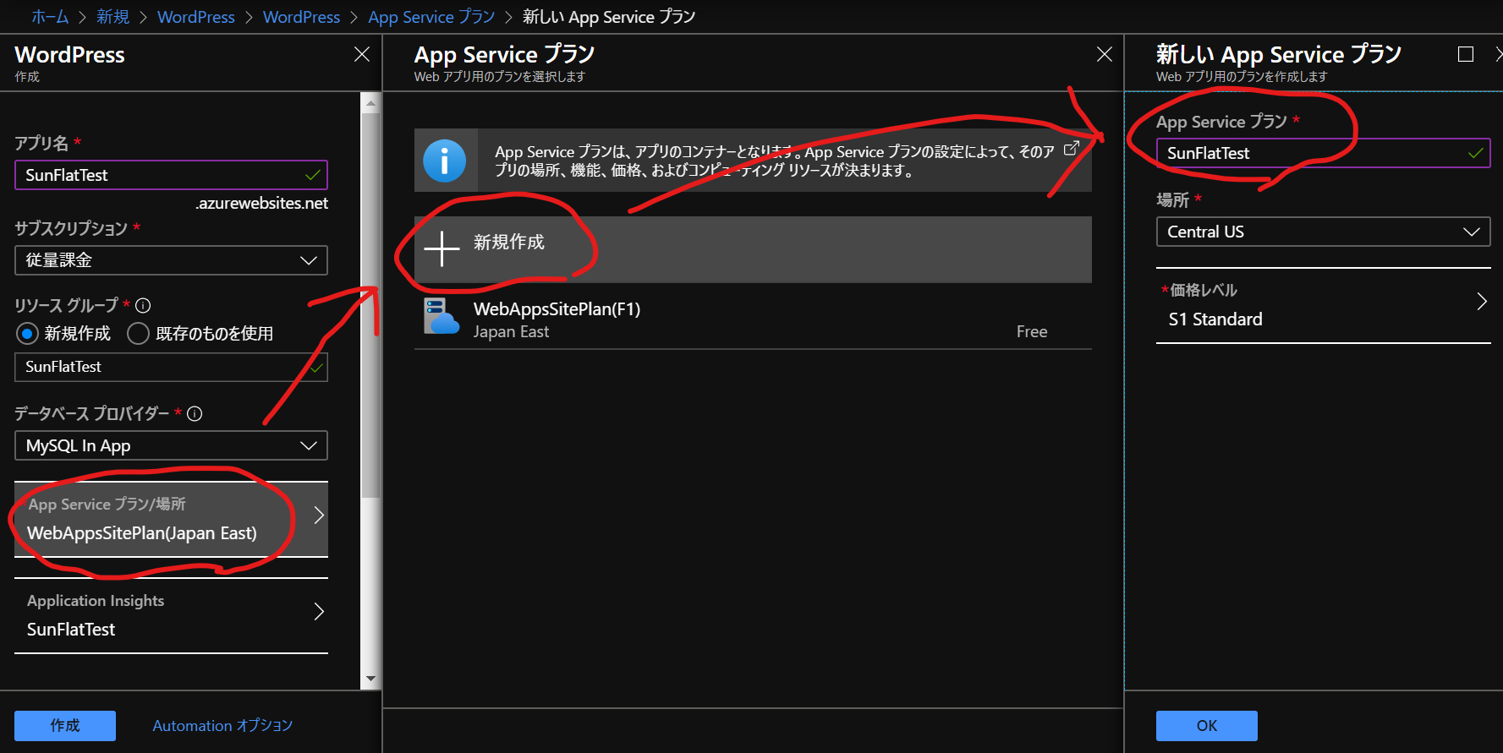This screenshot has height=753, width=1503.
Task: Click the 作成 button
Action: click(65, 726)
